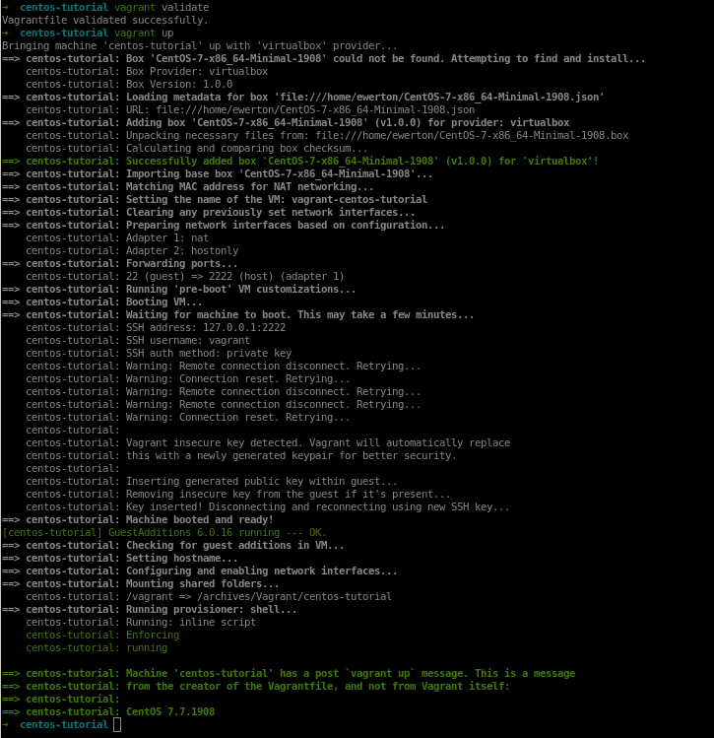This screenshot has height=738, width=714.
Task: Click 'Adding box' for provider virtualbox line
Action: point(286,123)
